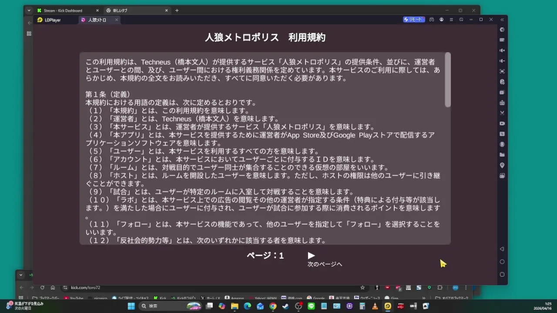
Task: Go to home page in lower browser
Action: pyautogui.click(x=53, y=287)
